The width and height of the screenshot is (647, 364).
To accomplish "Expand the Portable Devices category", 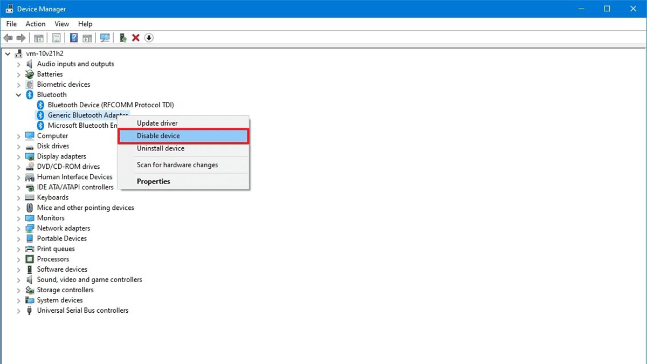I will point(18,238).
